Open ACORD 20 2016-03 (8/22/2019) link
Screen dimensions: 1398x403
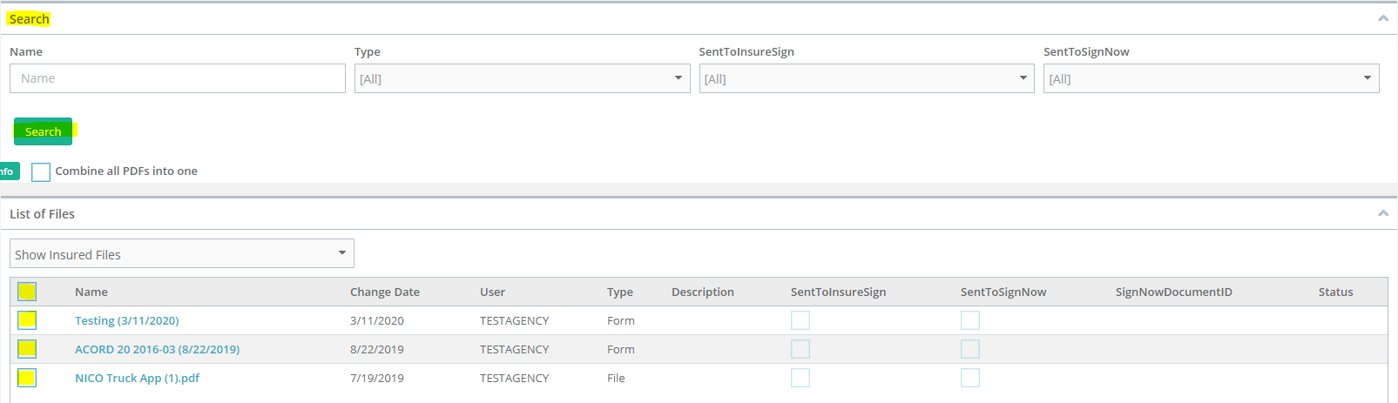[x=157, y=349]
